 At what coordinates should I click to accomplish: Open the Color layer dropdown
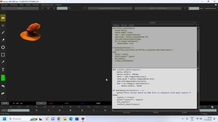[x=20, y=8]
